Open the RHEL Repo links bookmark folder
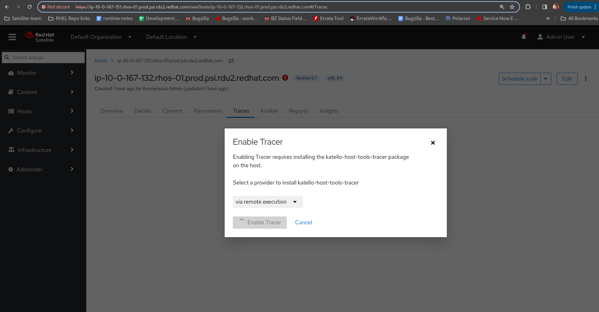This screenshot has height=312, width=599. [69, 18]
